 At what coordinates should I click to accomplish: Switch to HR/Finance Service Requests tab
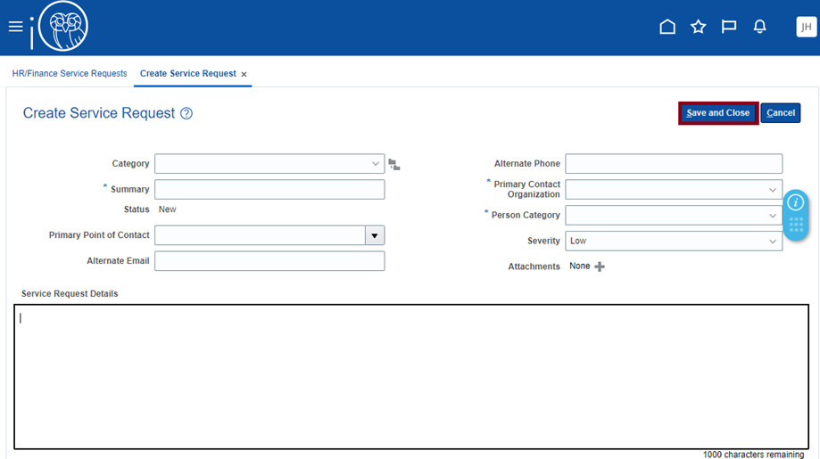(x=70, y=73)
